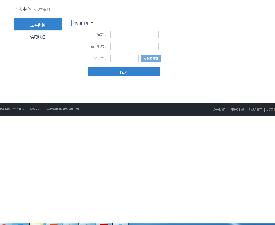This screenshot has height=225, width=275.
Task: Click the 版权所有 copyright notice in the footer
Action: pyautogui.click(x=54, y=109)
